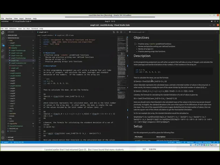The image size is (220, 165).
Task: Open assg01-tests.cpp file
Action: 17,56
